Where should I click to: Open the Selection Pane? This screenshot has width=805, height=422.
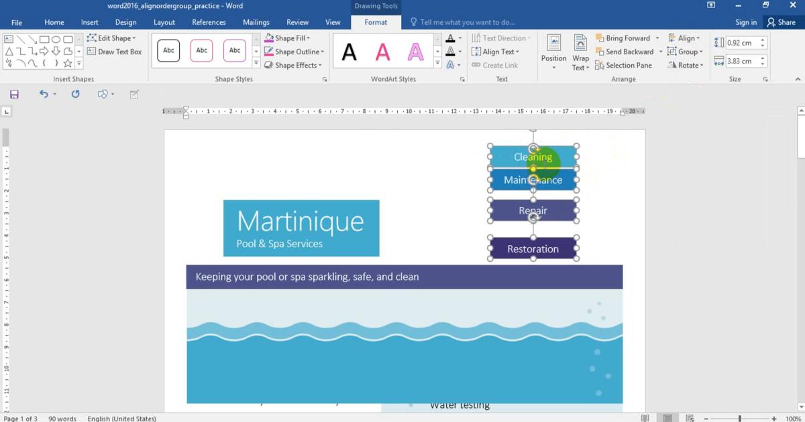[x=623, y=66]
